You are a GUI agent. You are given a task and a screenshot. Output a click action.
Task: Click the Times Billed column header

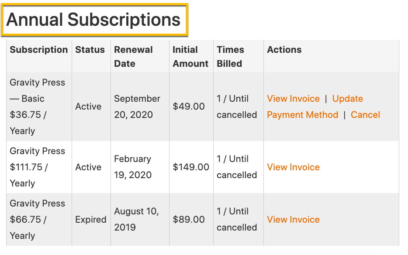click(230, 56)
